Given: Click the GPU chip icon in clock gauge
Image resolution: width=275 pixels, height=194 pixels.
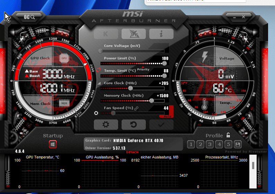Looking at the screenshot, I should [64, 58].
